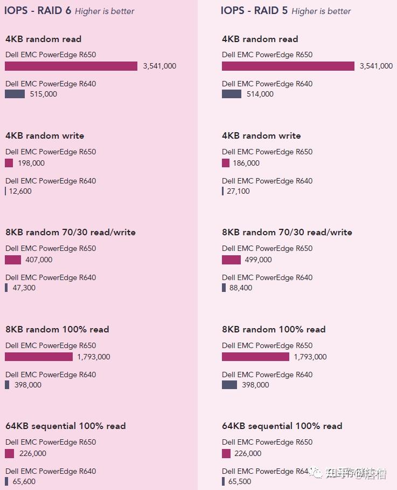
Task: Click the R640 bar labeled 514,000
Action: [x=231, y=94]
